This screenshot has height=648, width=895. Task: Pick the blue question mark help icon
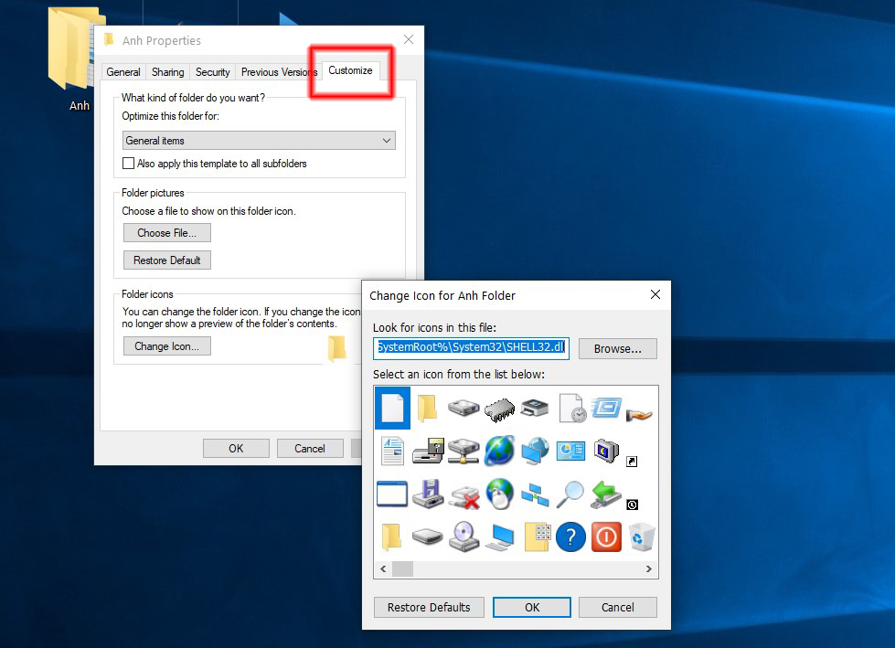point(570,536)
